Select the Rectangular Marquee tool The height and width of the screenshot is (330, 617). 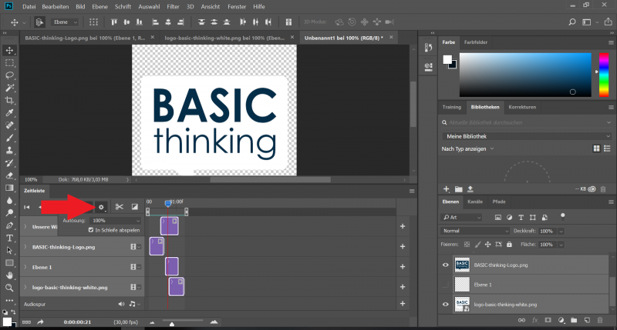9,63
